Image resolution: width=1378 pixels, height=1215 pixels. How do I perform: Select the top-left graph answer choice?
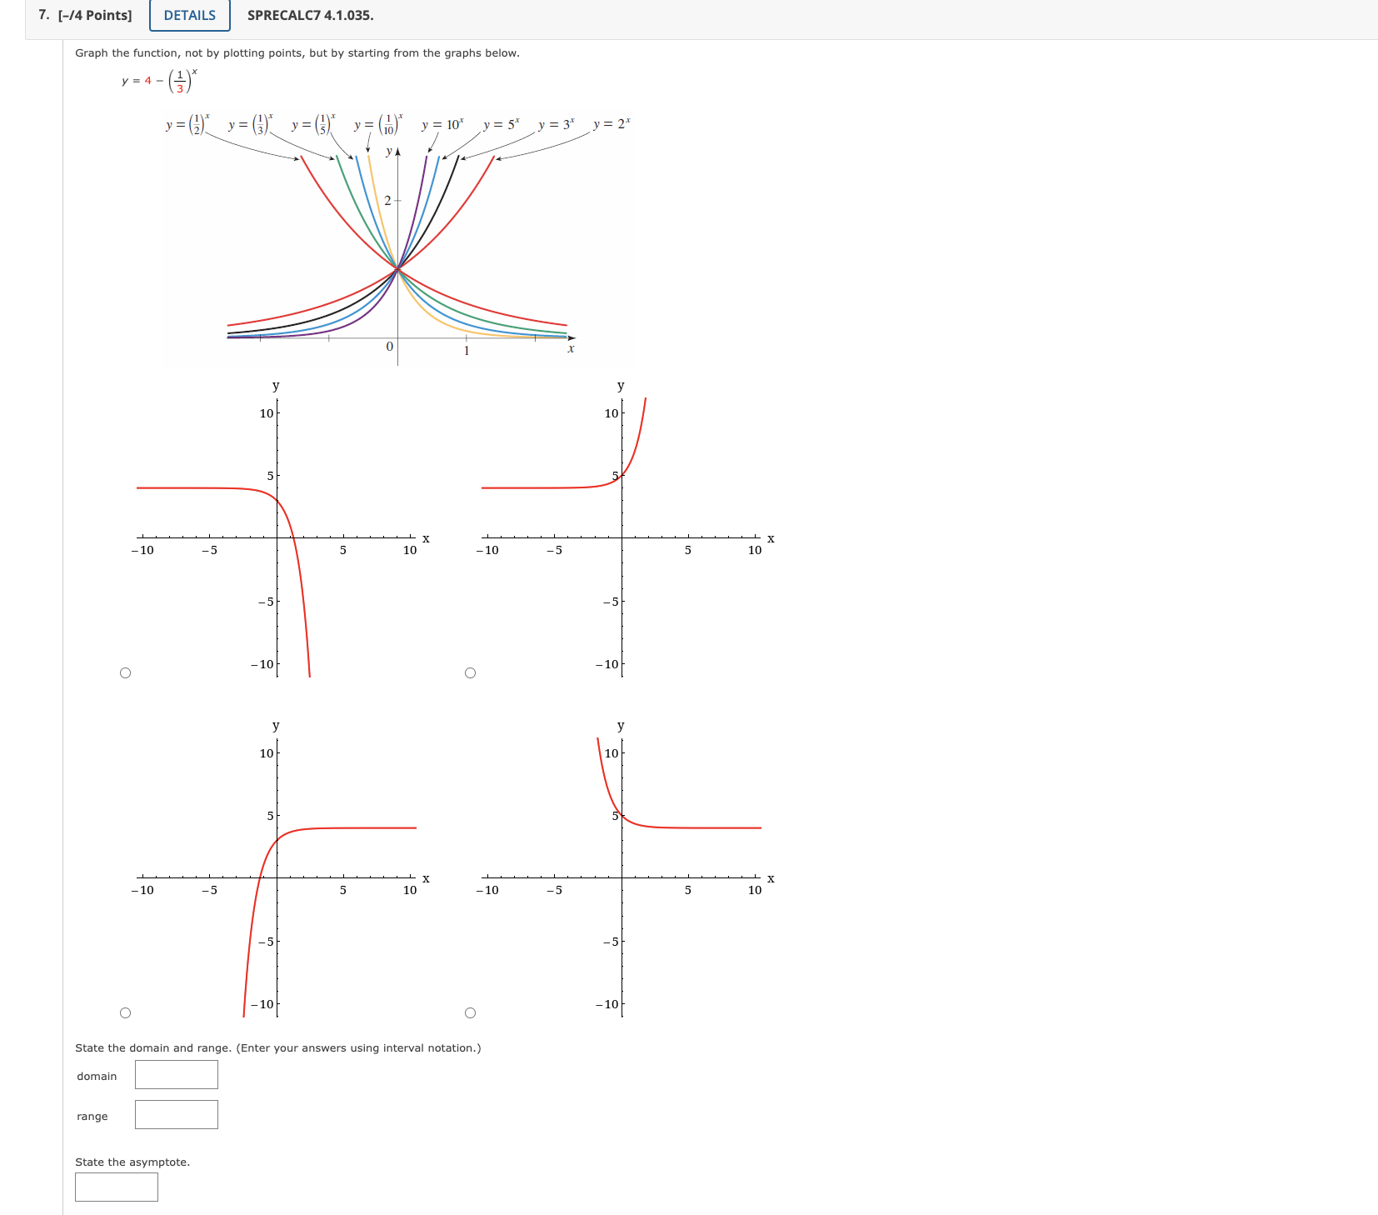(x=127, y=672)
